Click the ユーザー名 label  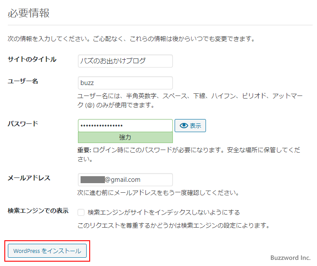coord(23,81)
